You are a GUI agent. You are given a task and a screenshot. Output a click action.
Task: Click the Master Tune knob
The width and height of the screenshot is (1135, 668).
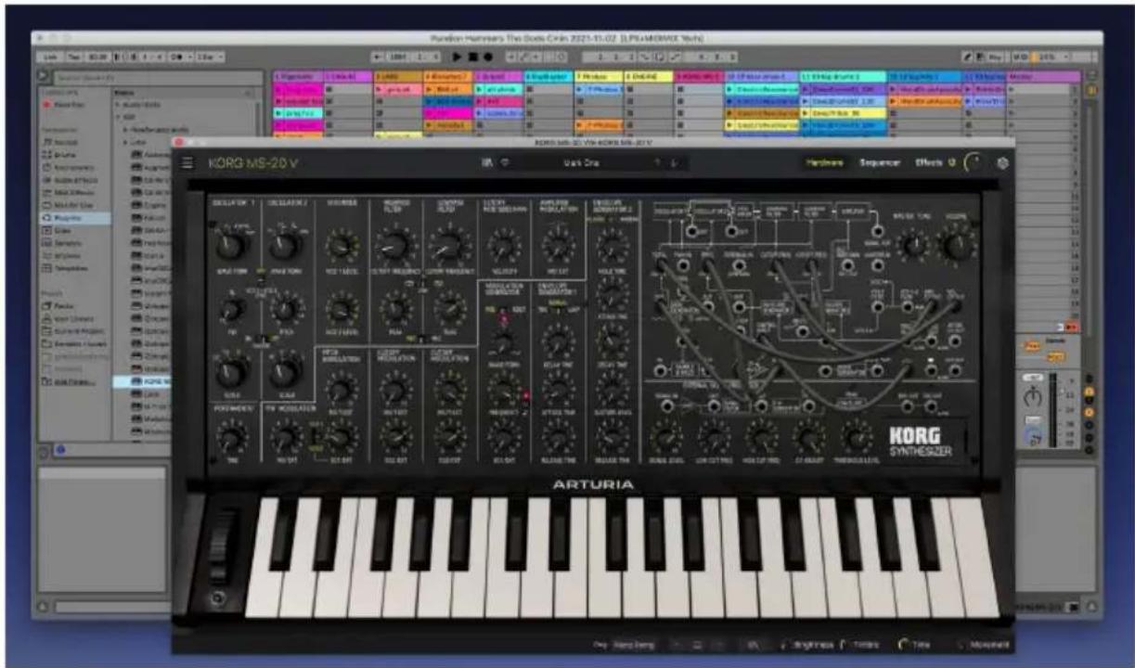coord(915,245)
